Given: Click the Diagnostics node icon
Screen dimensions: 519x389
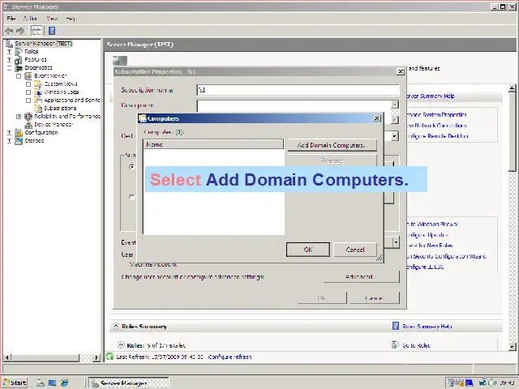Looking at the screenshot, I should pyautogui.click(x=19, y=68).
